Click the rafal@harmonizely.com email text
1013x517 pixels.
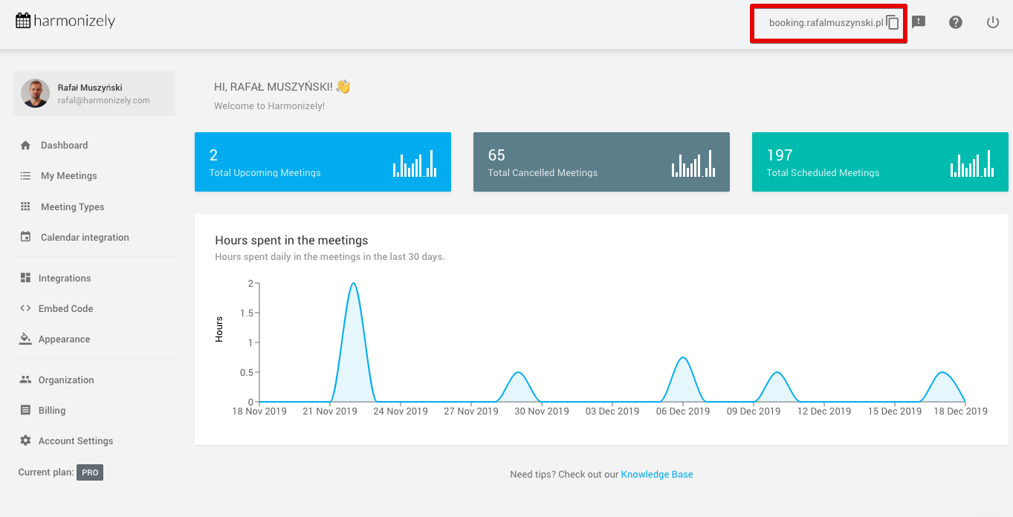104,100
